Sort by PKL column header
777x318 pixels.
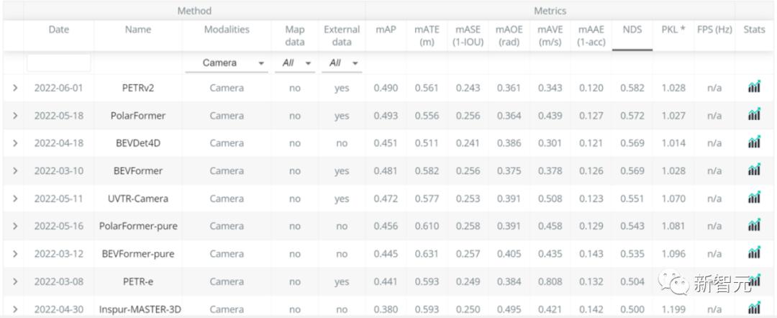(x=673, y=29)
